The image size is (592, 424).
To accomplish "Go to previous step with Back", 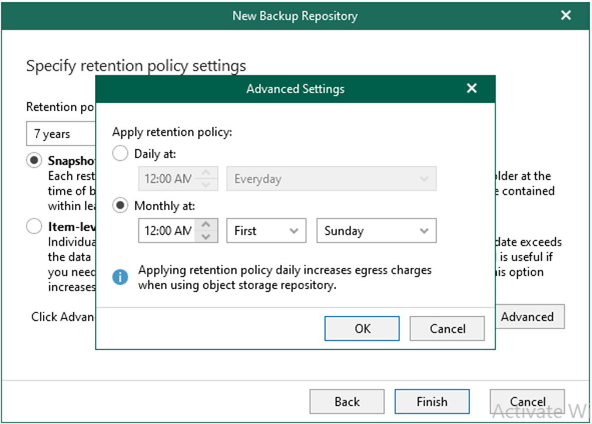I will click(347, 402).
